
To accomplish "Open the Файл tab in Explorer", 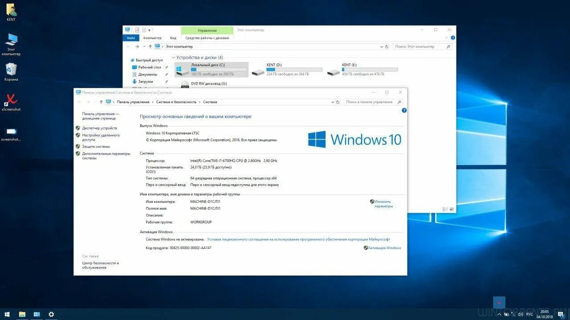I will [x=130, y=38].
